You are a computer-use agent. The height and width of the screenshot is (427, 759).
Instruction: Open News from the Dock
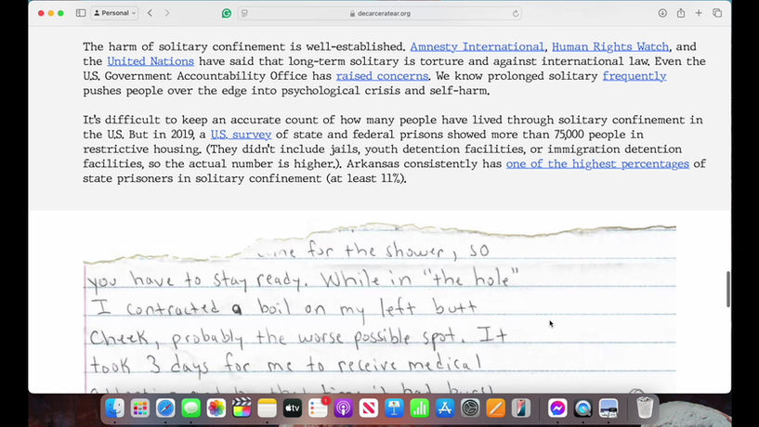click(369, 408)
